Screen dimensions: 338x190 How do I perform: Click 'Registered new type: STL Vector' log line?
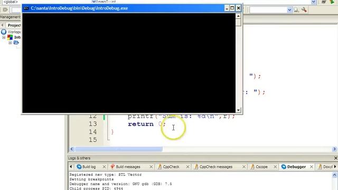pyautogui.click(x=106, y=175)
